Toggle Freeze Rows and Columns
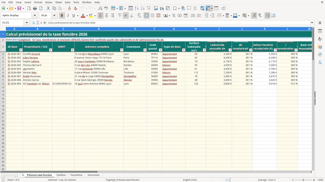 click(x=208, y=8)
